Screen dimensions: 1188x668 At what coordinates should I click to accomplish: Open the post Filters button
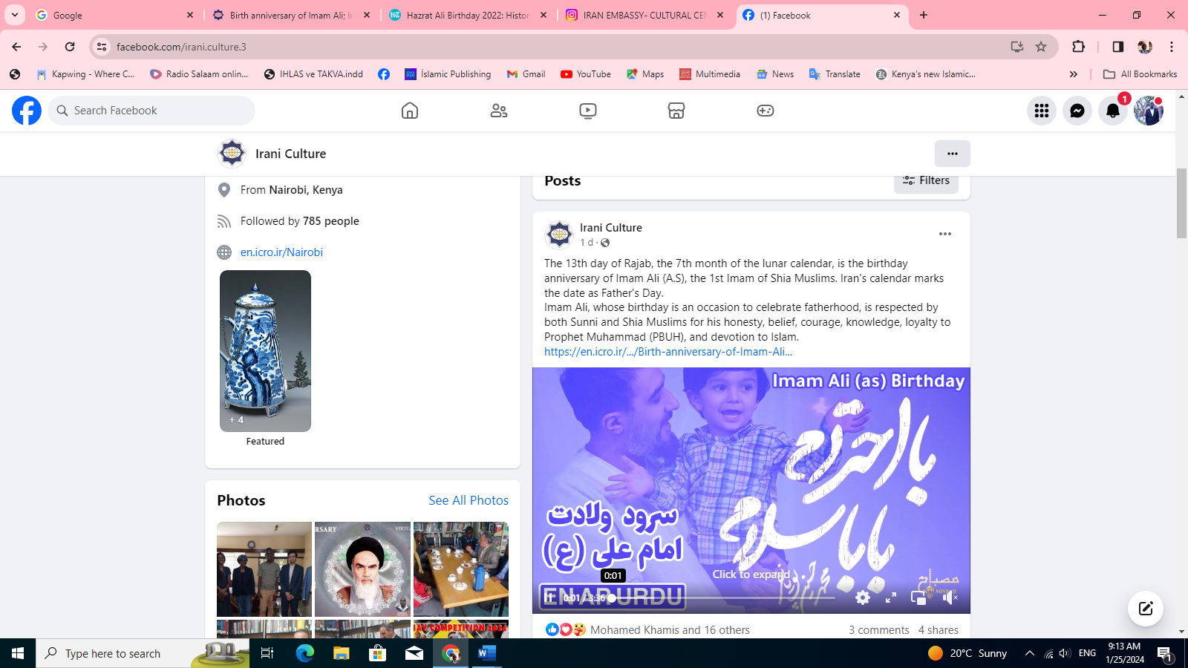pos(926,180)
